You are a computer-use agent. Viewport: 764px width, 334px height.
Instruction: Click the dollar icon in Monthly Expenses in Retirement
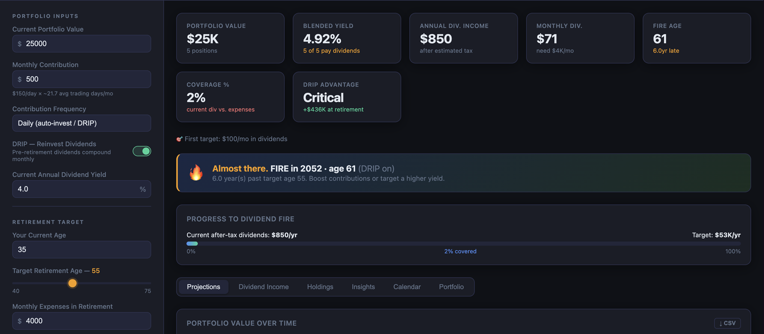click(x=19, y=321)
